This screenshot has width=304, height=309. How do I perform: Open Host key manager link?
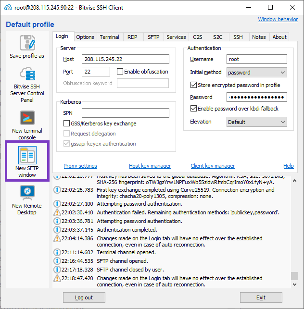(150, 166)
